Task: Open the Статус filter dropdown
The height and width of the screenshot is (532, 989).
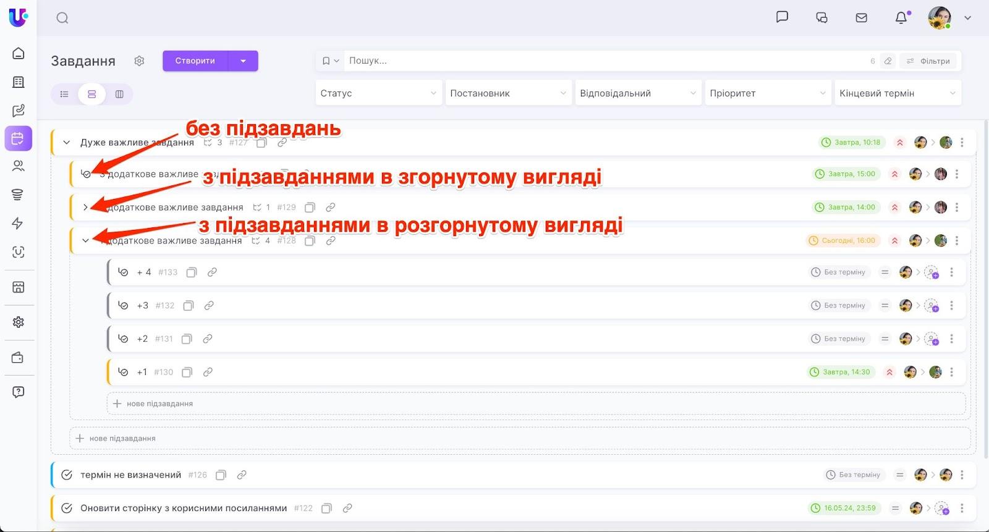Action: 378,93
